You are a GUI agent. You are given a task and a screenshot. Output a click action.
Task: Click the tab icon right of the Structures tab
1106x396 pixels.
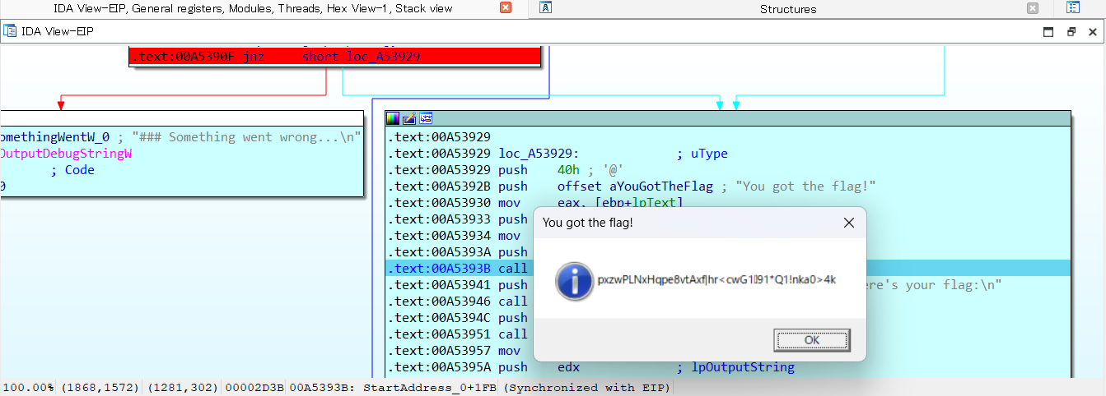coord(1073,8)
